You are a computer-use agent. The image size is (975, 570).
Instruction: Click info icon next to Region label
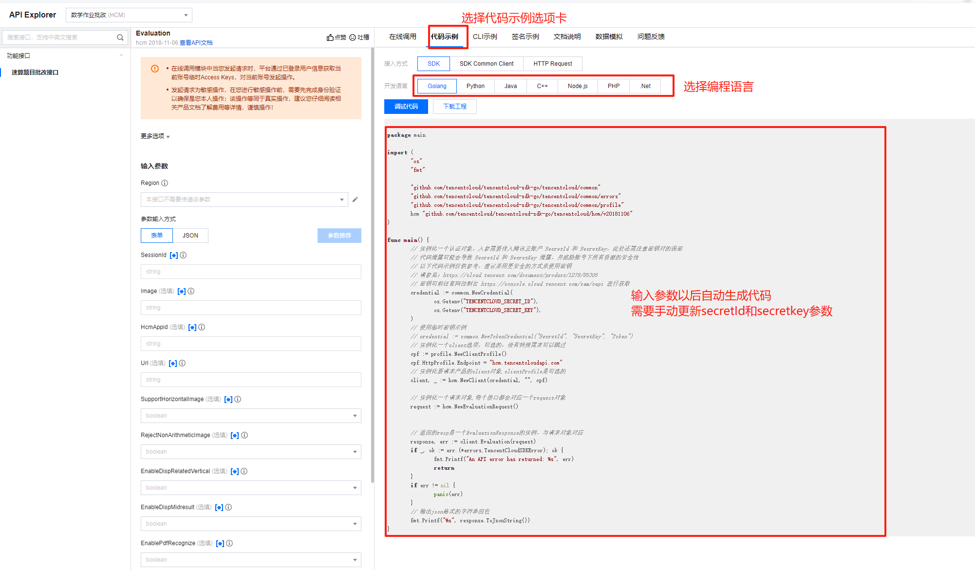(x=165, y=183)
